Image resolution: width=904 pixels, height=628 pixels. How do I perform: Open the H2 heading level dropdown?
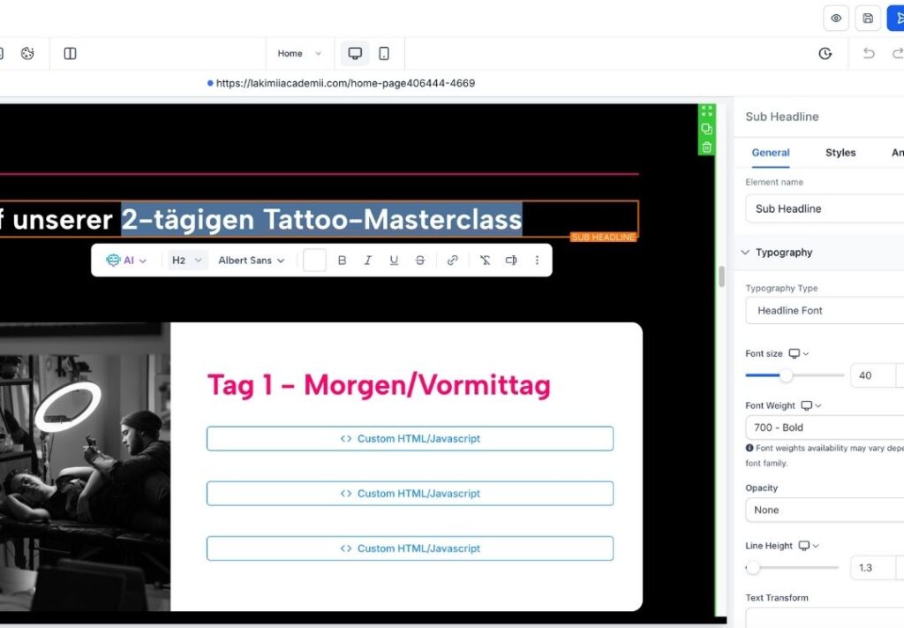[x=187, y=261]
